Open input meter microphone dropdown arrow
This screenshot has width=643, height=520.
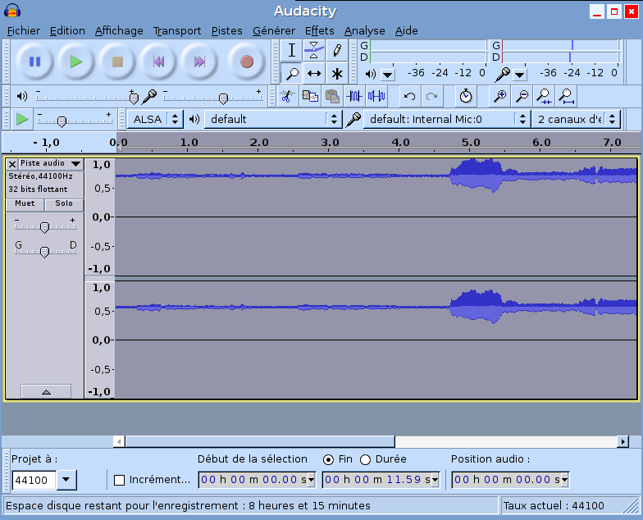[x=520, y=75]
